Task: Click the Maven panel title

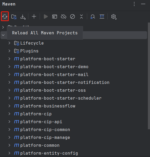Action: (x=9, y=4)
